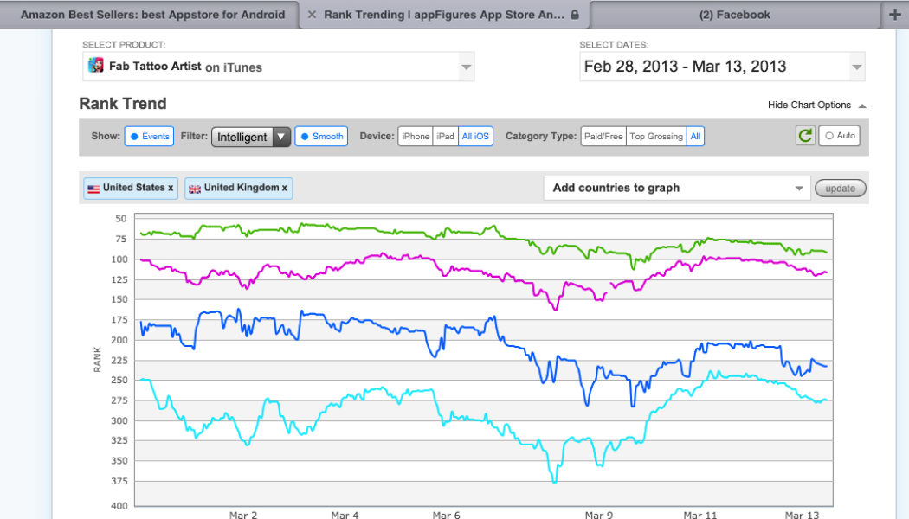Click the green refresh chart icon

pos(805,136)
